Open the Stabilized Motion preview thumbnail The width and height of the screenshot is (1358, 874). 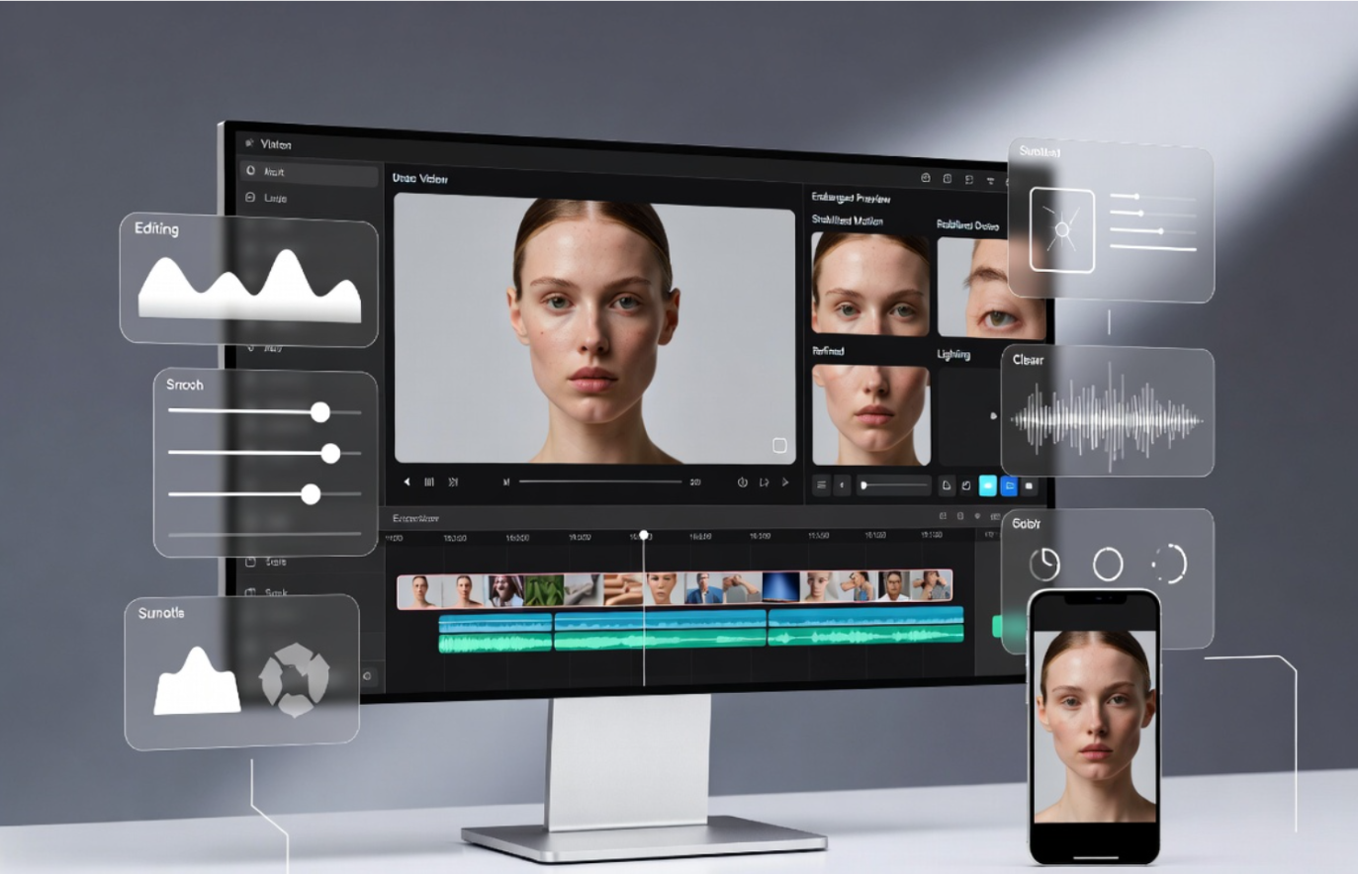(x=870, y=284)
